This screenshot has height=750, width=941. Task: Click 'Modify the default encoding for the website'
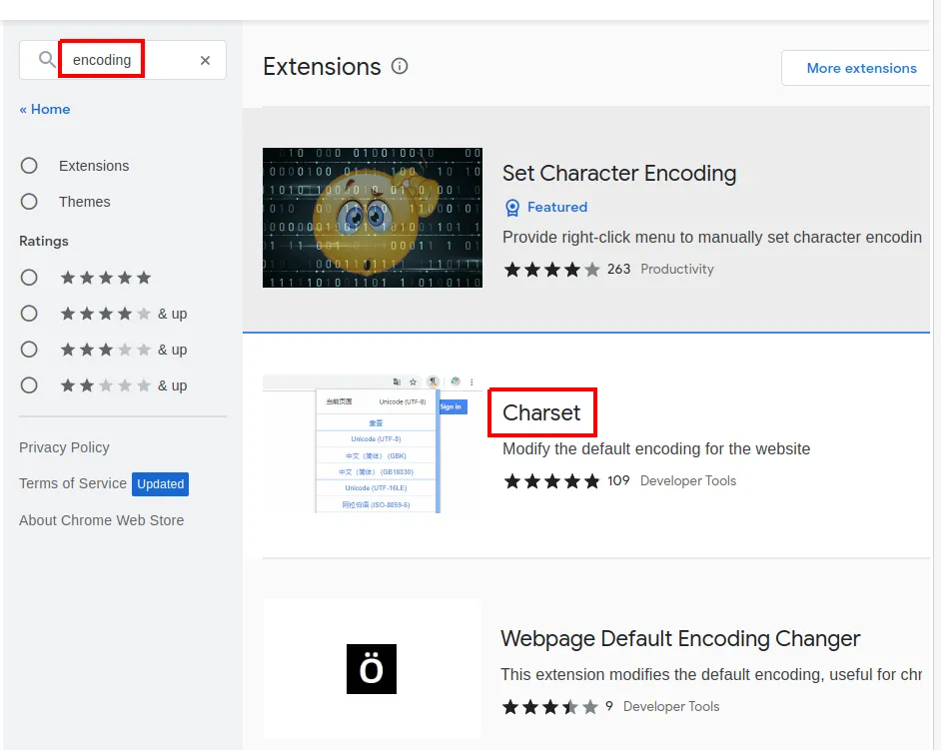pyautogui.click(x=656, y=448)
